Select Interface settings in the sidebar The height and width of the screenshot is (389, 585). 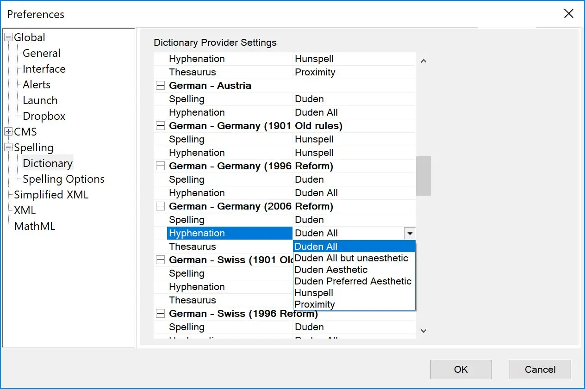(44, 68)
